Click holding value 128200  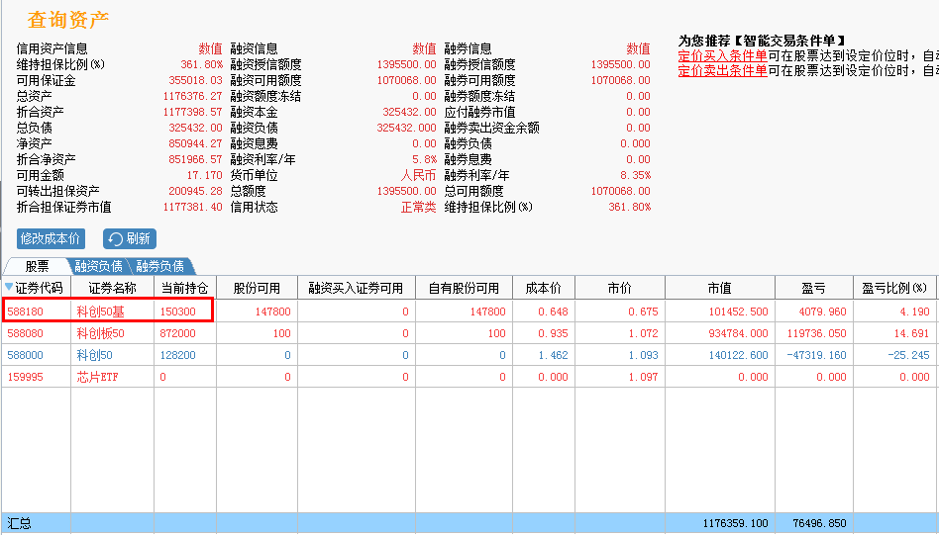point(178,355)
